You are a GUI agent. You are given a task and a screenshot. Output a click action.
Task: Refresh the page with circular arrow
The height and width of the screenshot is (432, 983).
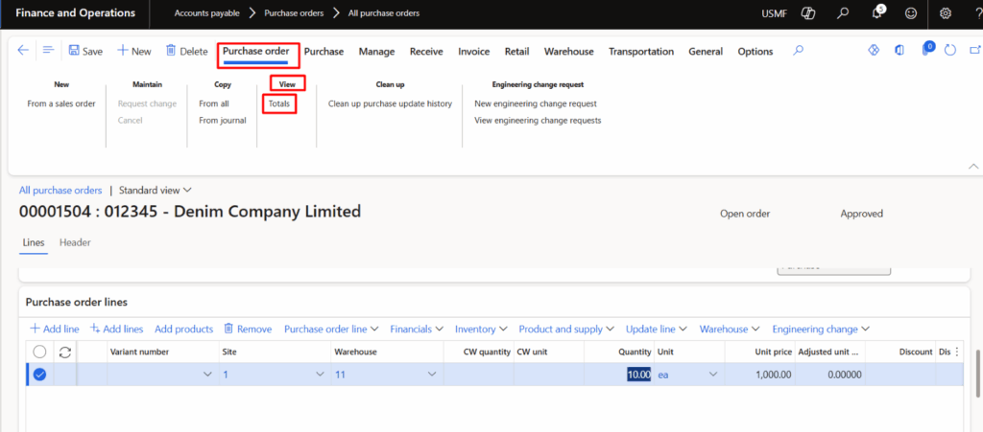(x=949, y=51)
